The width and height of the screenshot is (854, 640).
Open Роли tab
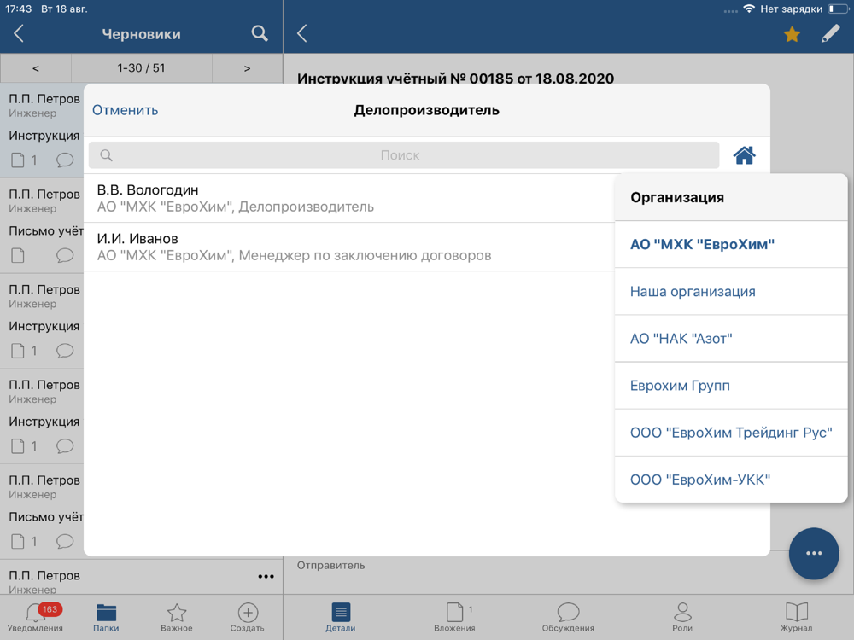click(681, 618)
